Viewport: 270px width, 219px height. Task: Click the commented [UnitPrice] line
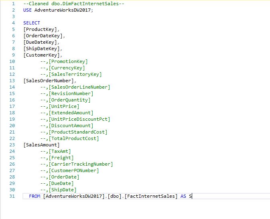pyautogui.click(x=60, y=106)
